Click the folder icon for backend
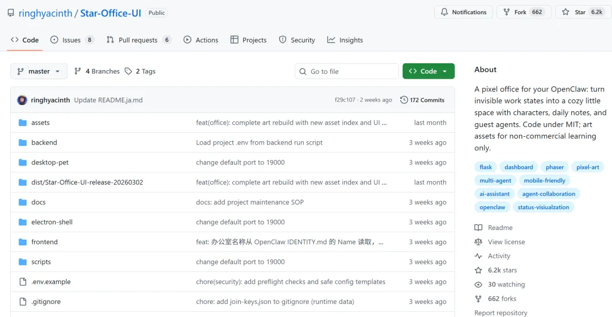 click(x=23, y=142)
